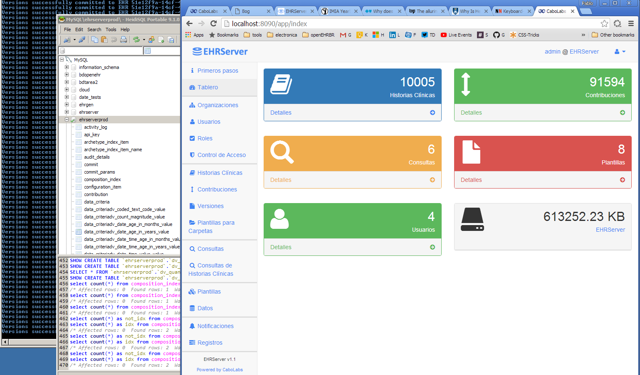Click the Print icon in HeidiSQL toolbar
This screenshot has height=375, width=640.
124,39
